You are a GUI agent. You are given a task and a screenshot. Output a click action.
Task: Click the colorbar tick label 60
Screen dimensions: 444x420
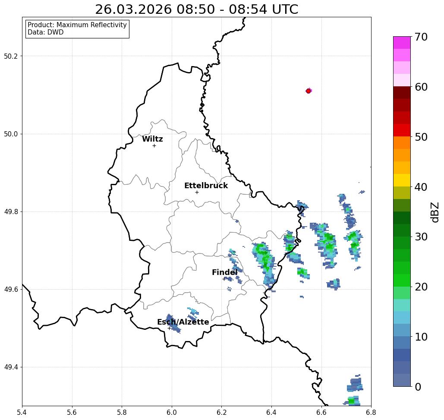[x=421, y=87]
